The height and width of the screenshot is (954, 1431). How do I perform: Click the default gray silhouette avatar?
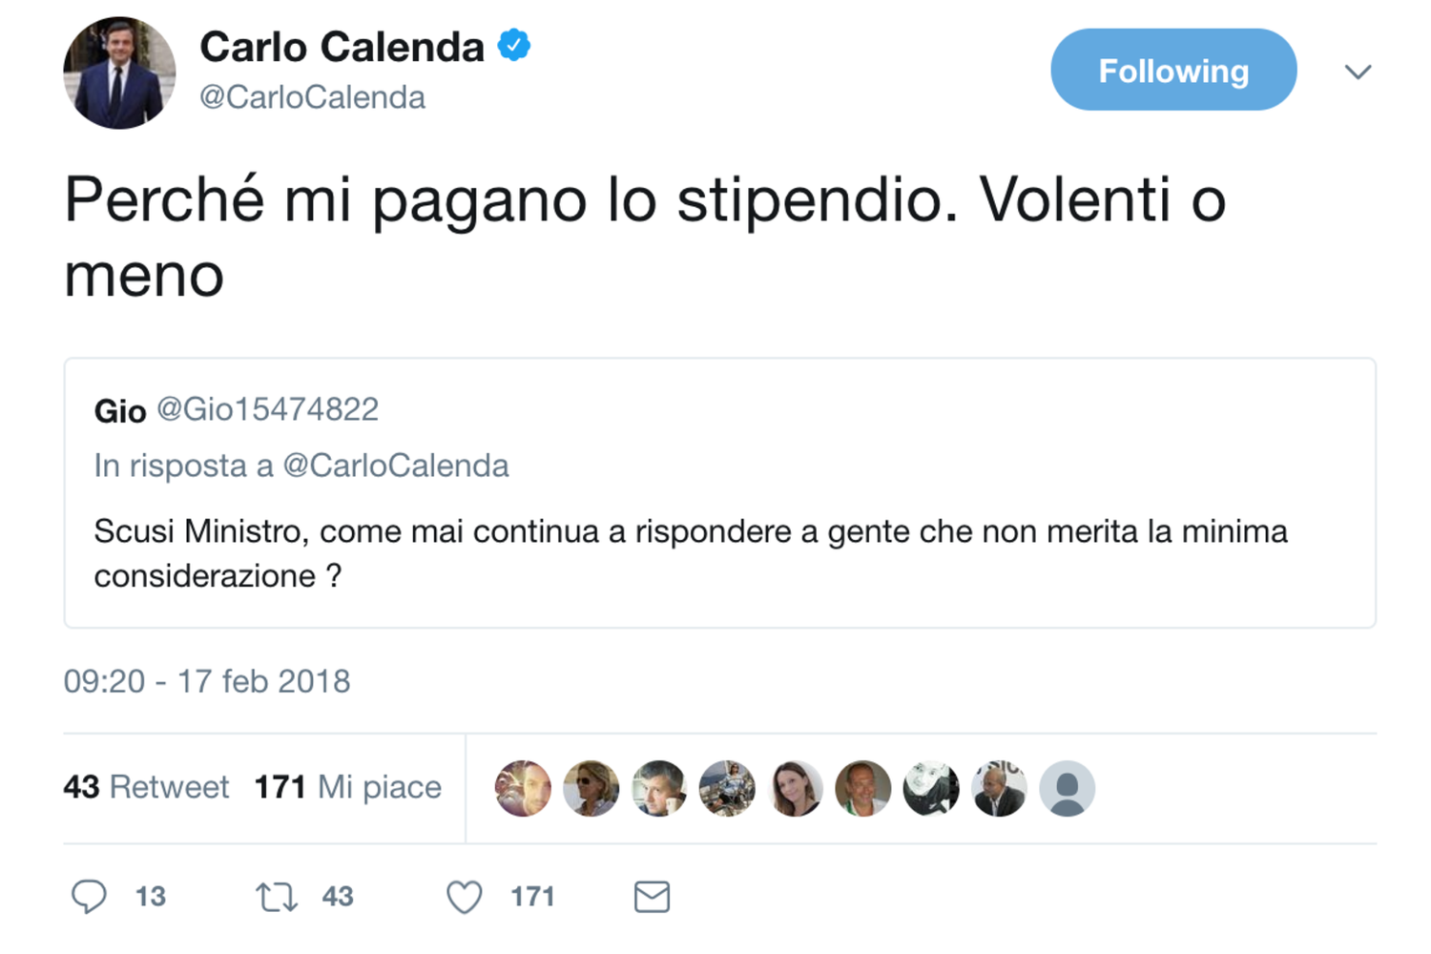coord(1067,788)
